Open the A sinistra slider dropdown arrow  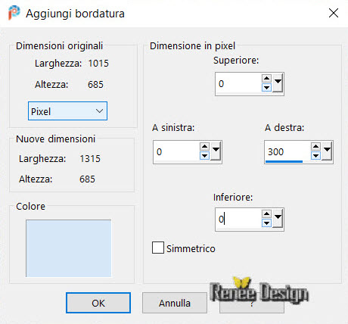216,151
